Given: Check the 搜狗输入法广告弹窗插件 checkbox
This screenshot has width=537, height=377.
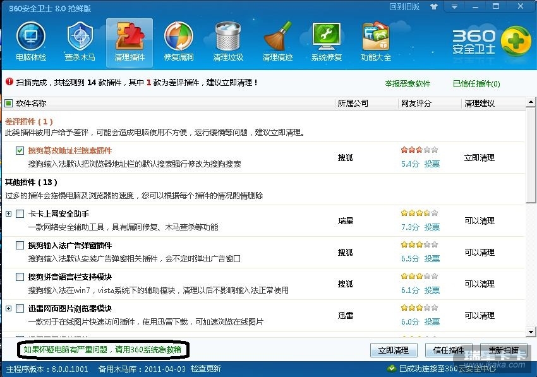Looking at the screenshot, I should [x=20, y=245].
